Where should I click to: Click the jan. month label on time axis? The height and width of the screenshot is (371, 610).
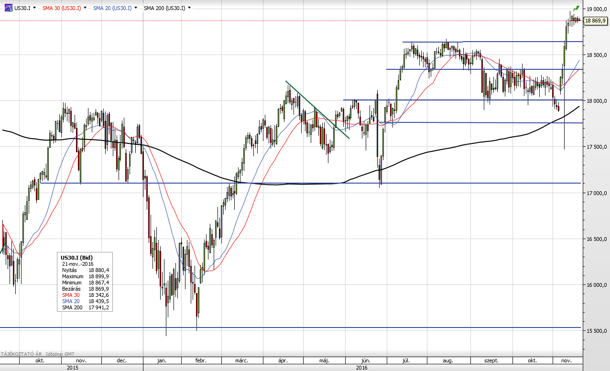(161, 360)
